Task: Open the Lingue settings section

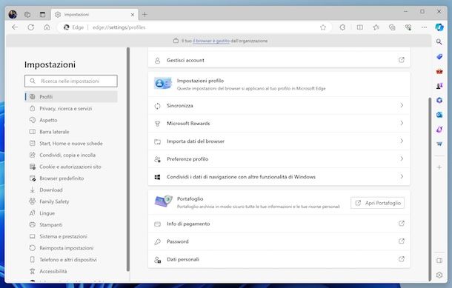Action: click(71, 213)
